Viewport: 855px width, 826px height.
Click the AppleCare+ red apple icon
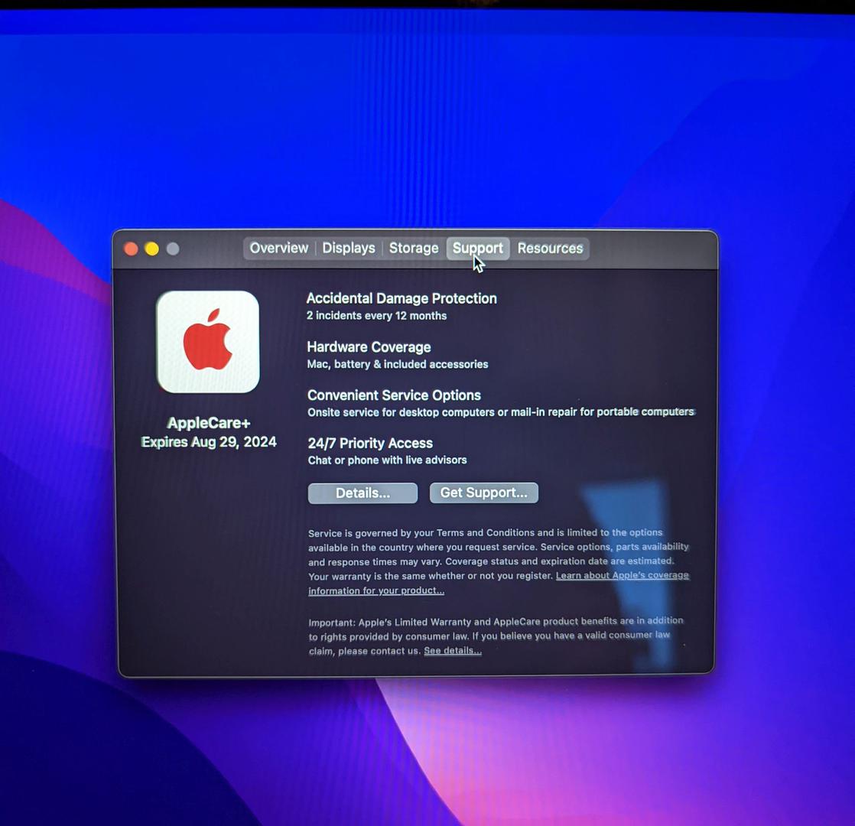coord(208,342)
